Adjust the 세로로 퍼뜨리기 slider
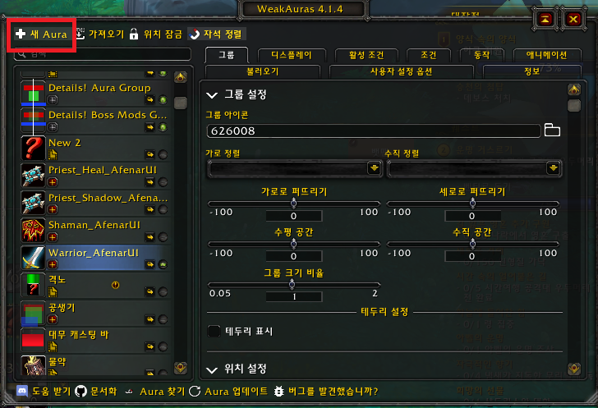The width and height of the screenshot is (598, 408). click(x=473, y=204)
